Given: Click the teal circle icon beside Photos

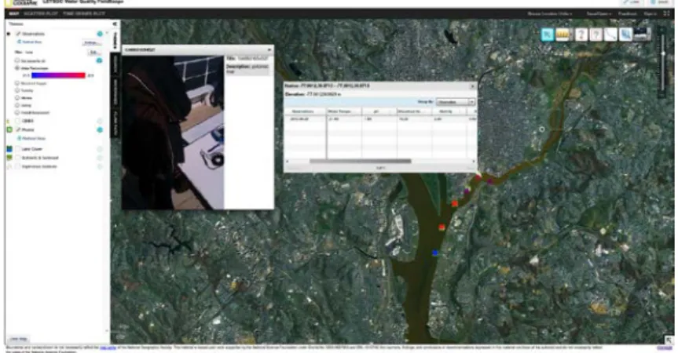Looking at the screenshot, I should pos(100,130).
